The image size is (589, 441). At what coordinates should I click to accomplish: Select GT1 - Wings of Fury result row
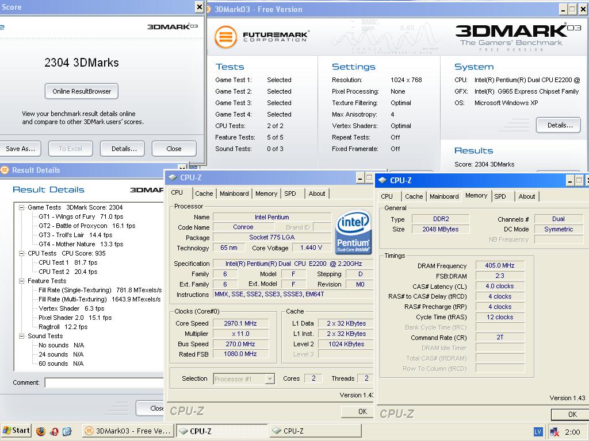(x=81, y=216)
